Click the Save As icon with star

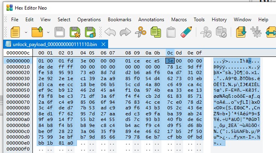pyautogui.click(x=75, y=32)
